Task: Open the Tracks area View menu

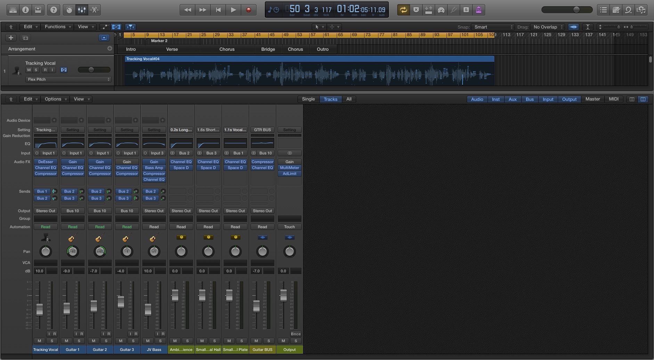Action: click(x=85, y=27)
